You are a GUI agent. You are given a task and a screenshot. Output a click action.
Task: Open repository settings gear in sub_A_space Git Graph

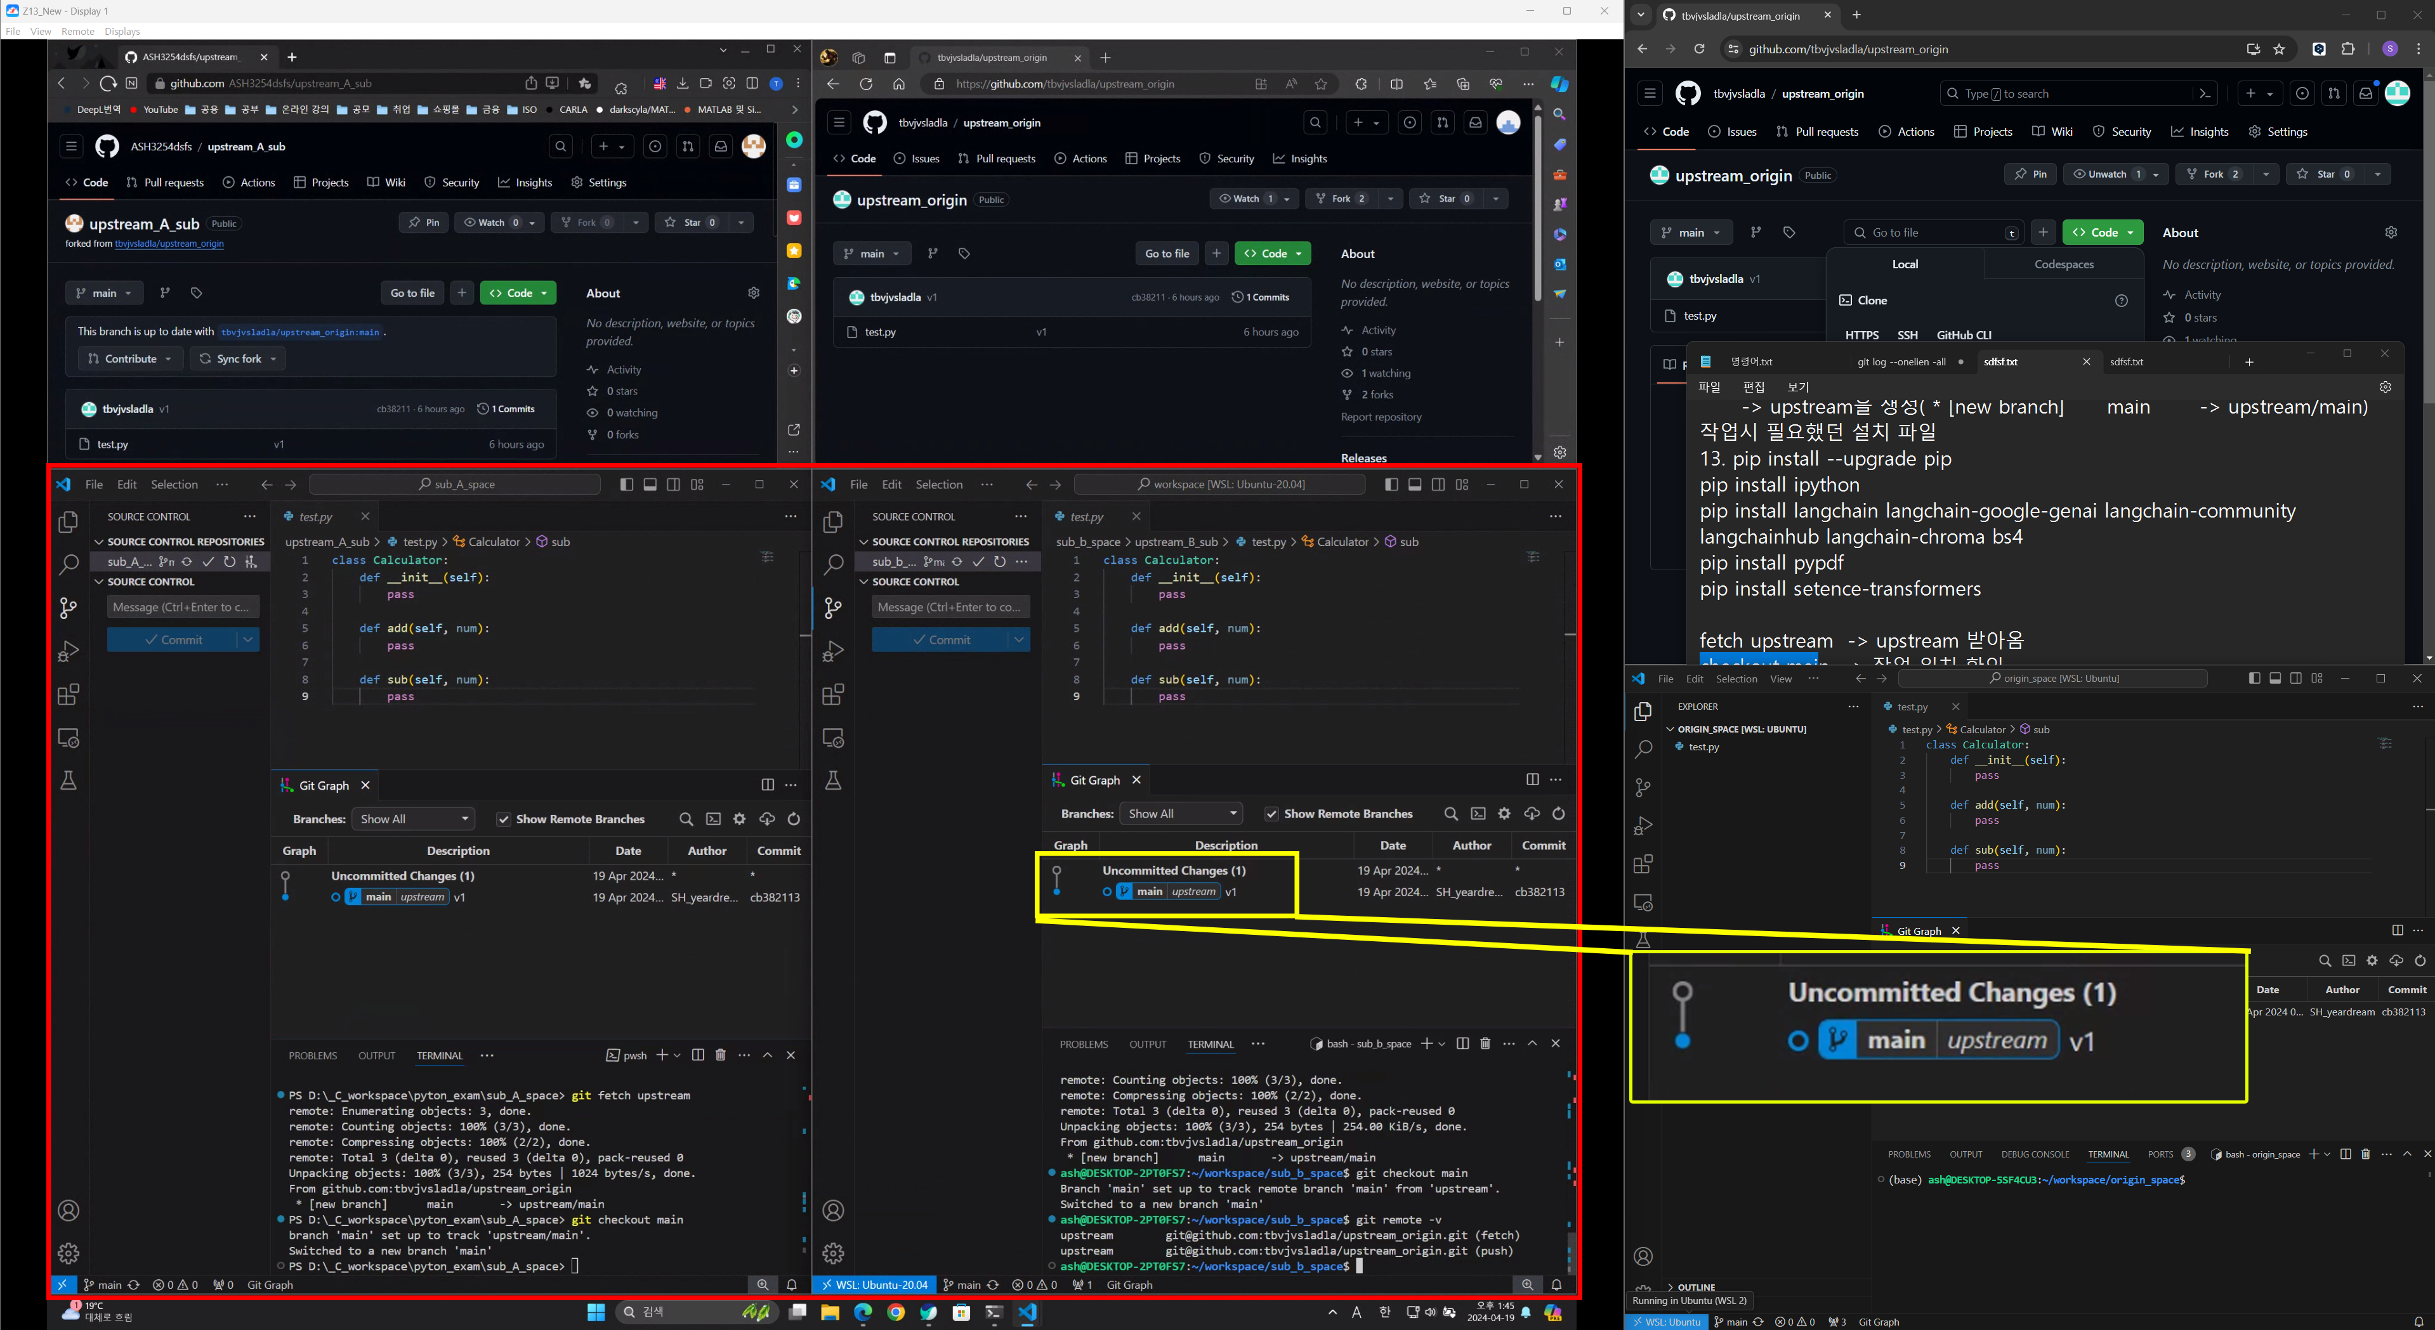pos(740,819)
